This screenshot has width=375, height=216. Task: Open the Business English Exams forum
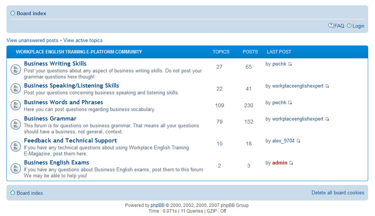coord(56,163)
